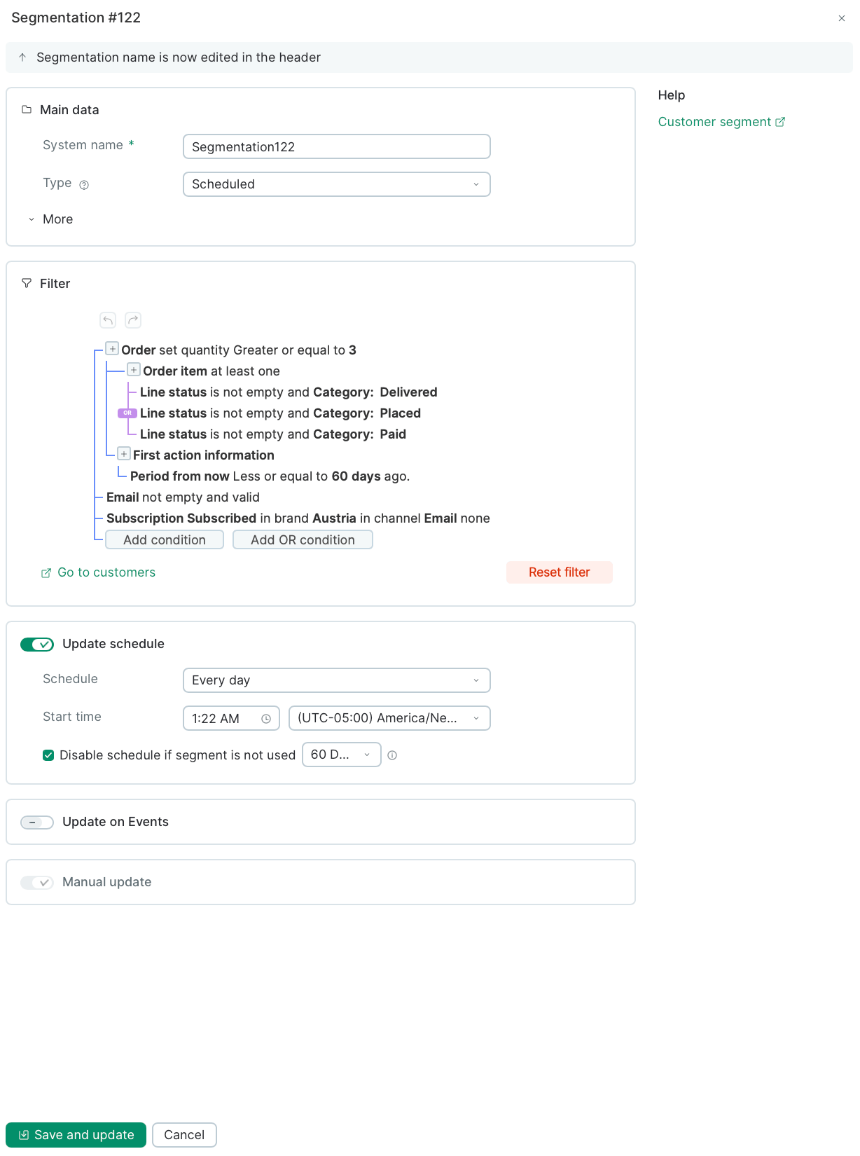Click the redo arrow icon in Filter
The image size is (860, 1156).
coord(133,320)
